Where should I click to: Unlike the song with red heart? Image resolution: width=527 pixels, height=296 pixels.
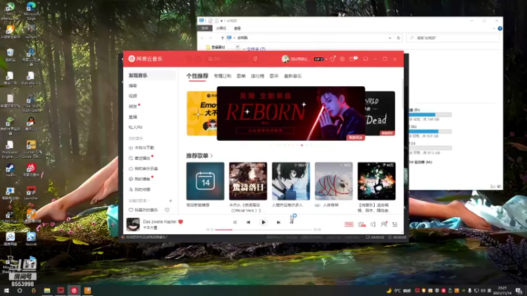point(180,222)
